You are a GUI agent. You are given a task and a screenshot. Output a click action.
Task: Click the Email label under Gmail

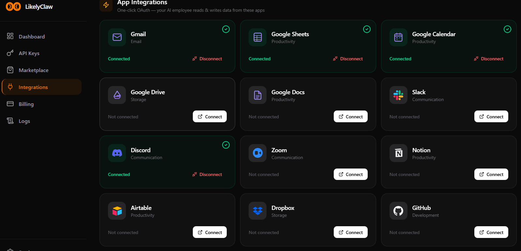(136, 41)
